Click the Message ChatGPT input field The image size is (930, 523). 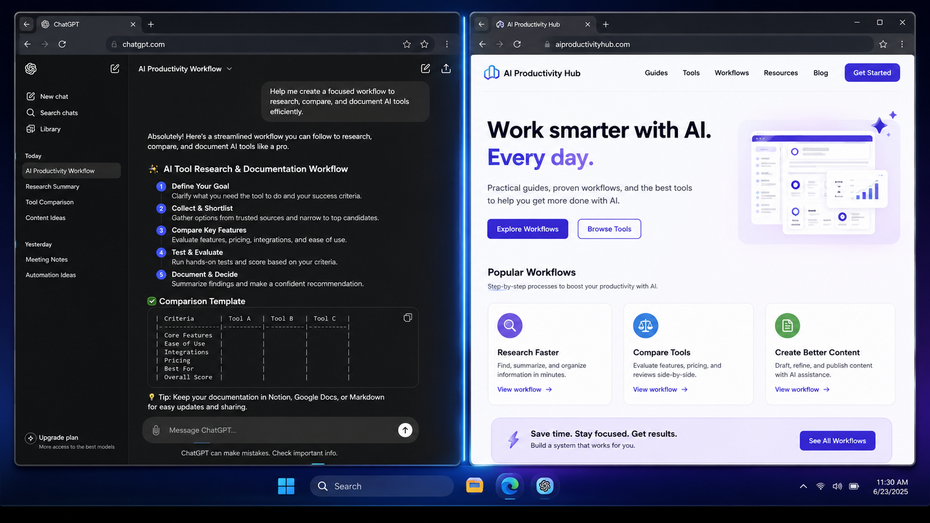tap(281, 430)
